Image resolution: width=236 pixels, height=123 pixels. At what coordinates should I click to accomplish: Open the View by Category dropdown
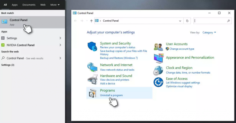pyautogui.click(x=209, y=32)
